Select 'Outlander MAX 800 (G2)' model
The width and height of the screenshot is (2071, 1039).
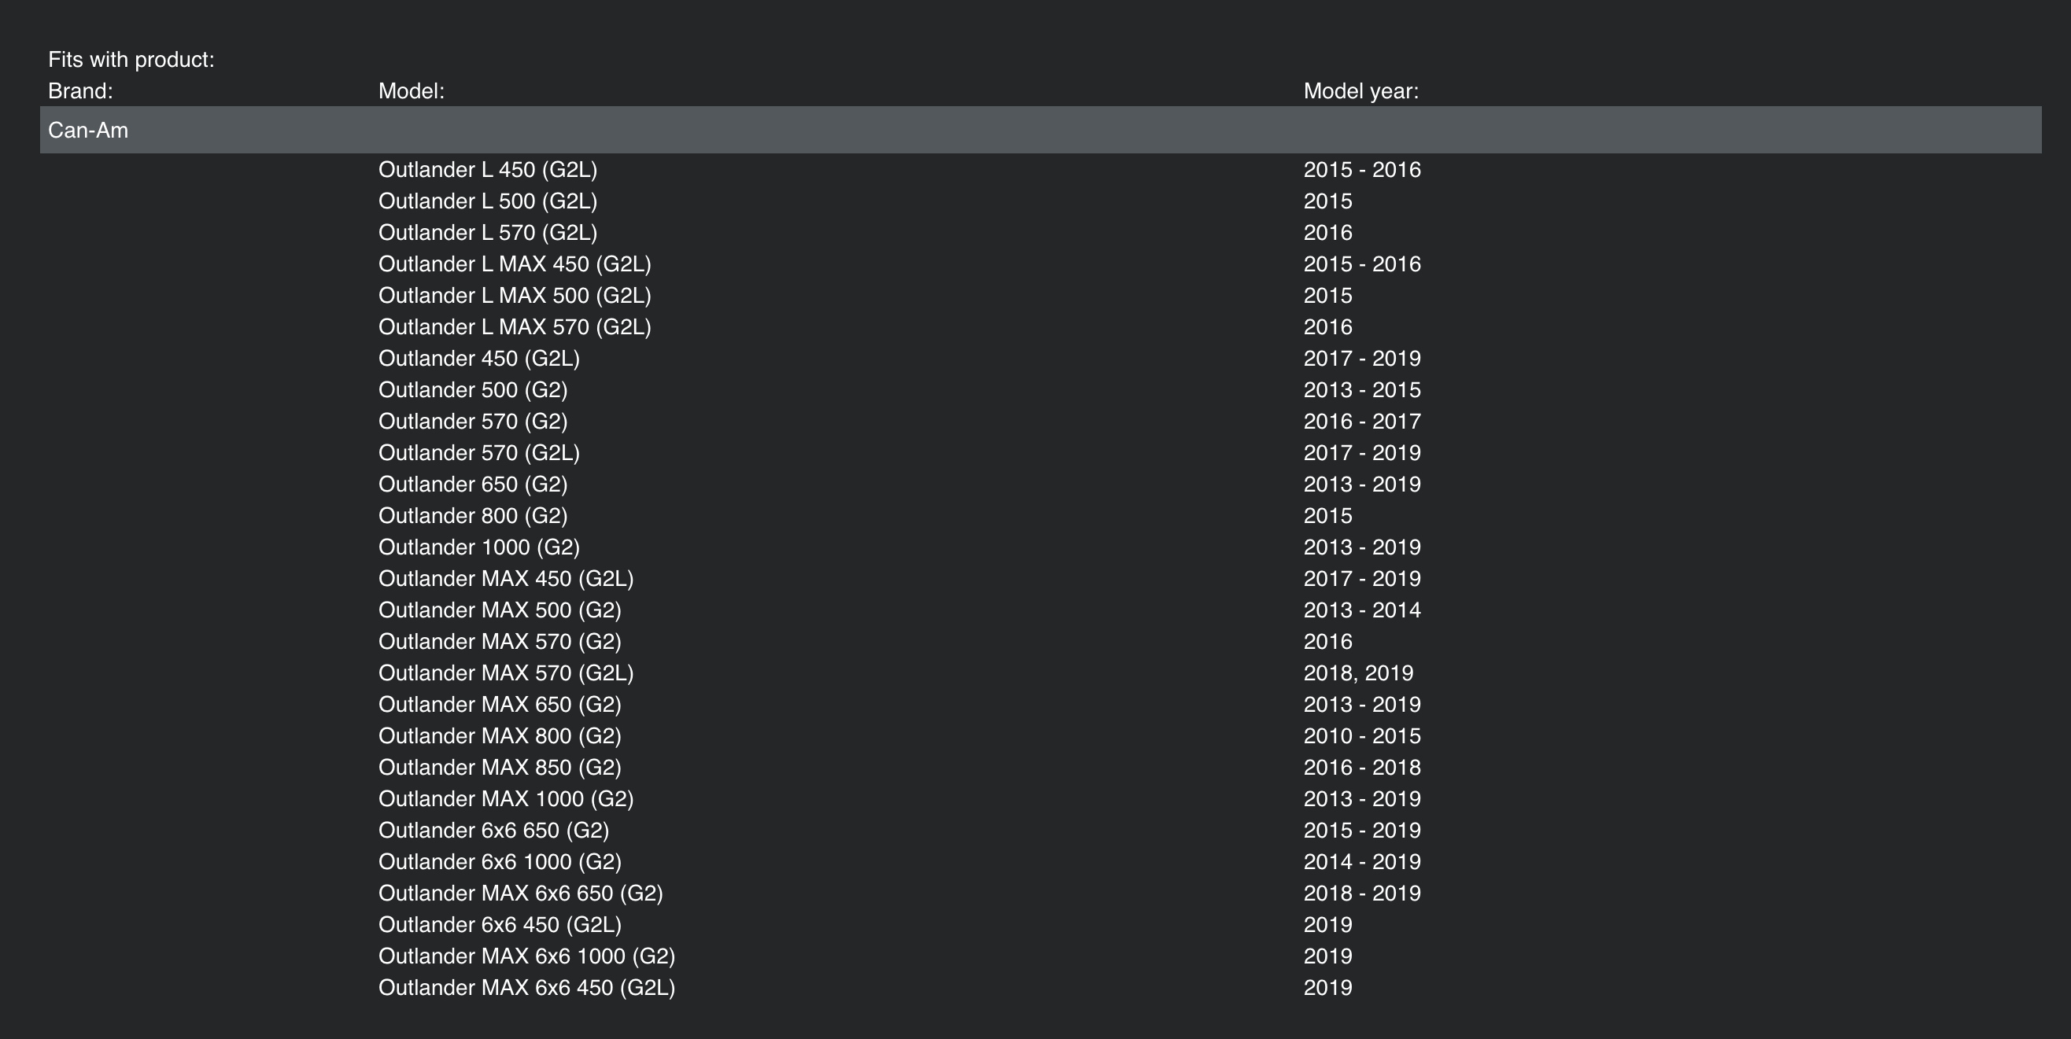pyautogui.click(x=500, y=735)
